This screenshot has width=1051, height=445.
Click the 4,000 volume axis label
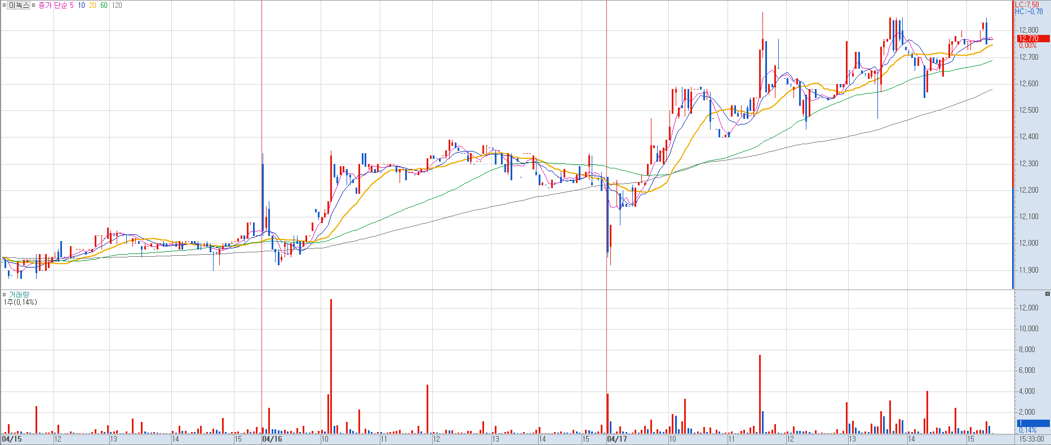tap(1027, 391)
